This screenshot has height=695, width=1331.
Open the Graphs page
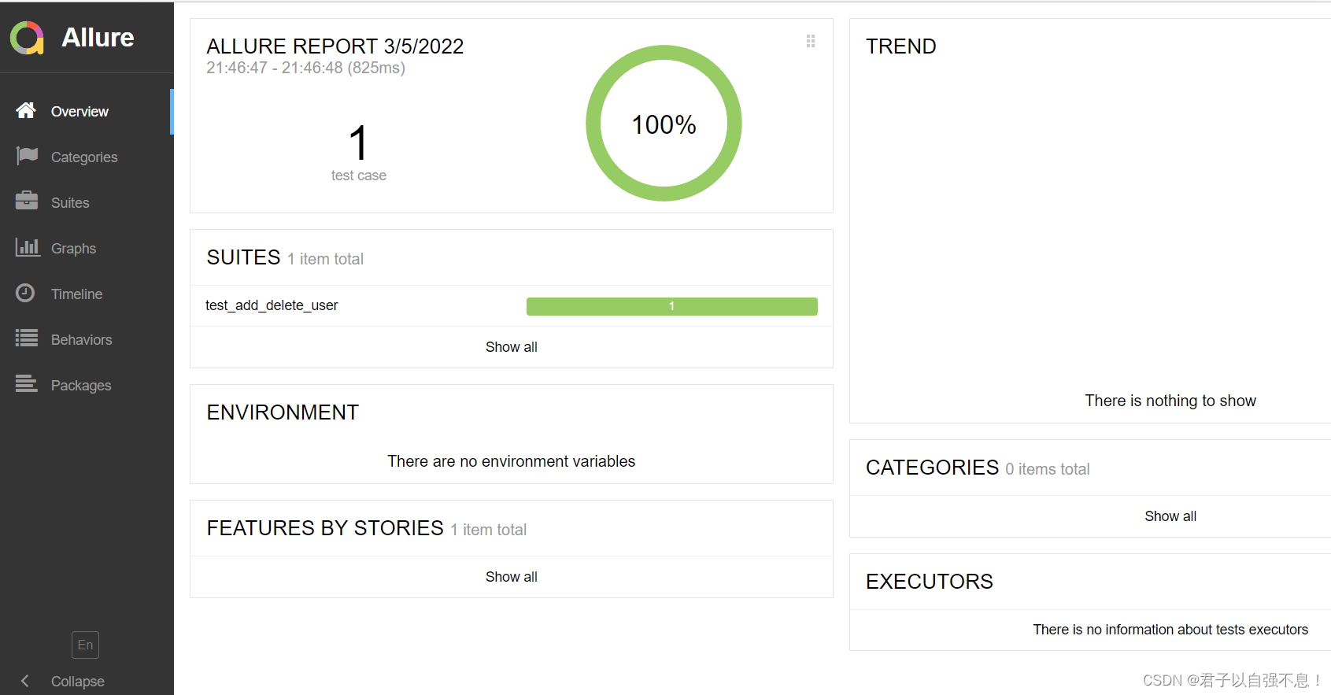[73, 249]
